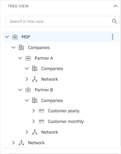Click the Partner A briefcase icon
This screenshot has width=121, height=154.
[28, 58]
